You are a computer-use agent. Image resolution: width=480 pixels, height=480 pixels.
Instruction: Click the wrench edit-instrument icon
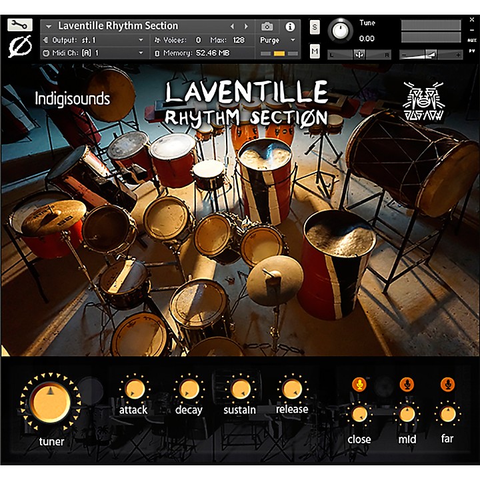click(x=19, y=25)
